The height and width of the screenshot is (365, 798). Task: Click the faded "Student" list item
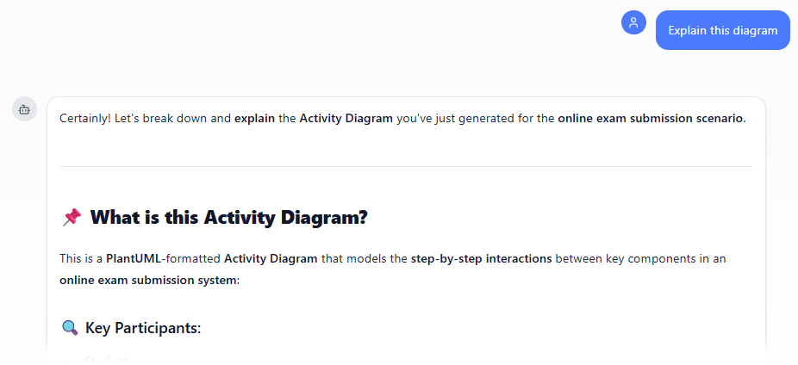pyautogui.click(x=106, y=359)
